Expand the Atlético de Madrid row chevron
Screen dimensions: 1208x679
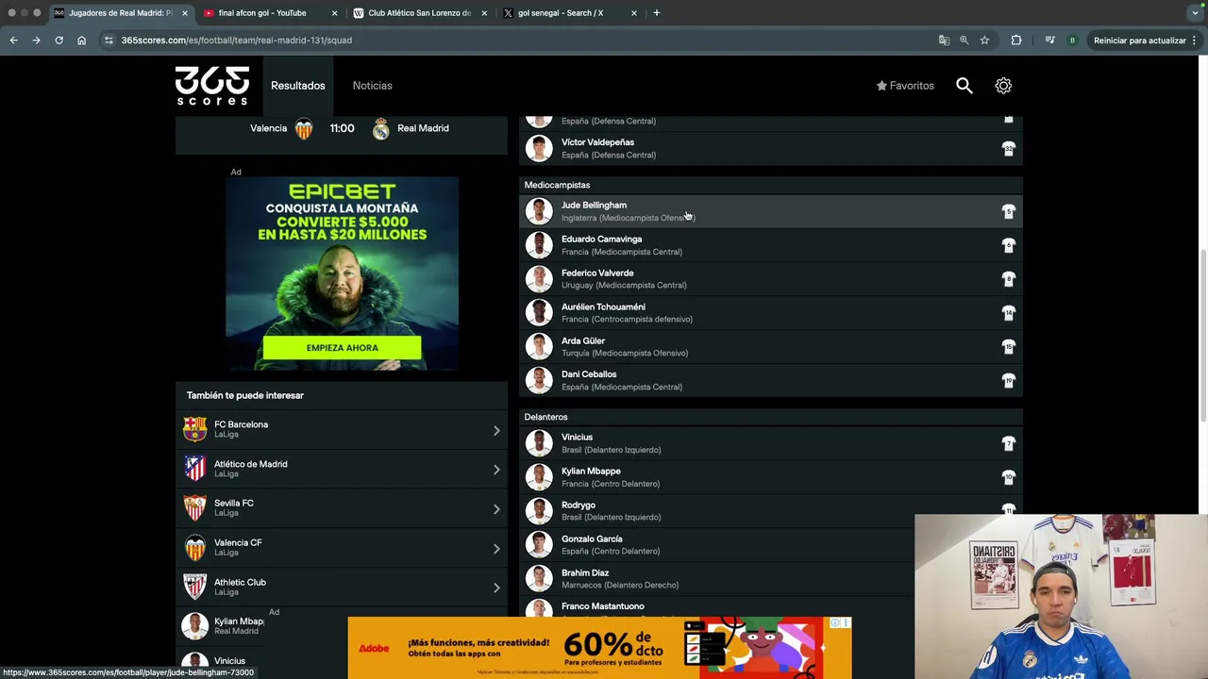pos(496,470)
